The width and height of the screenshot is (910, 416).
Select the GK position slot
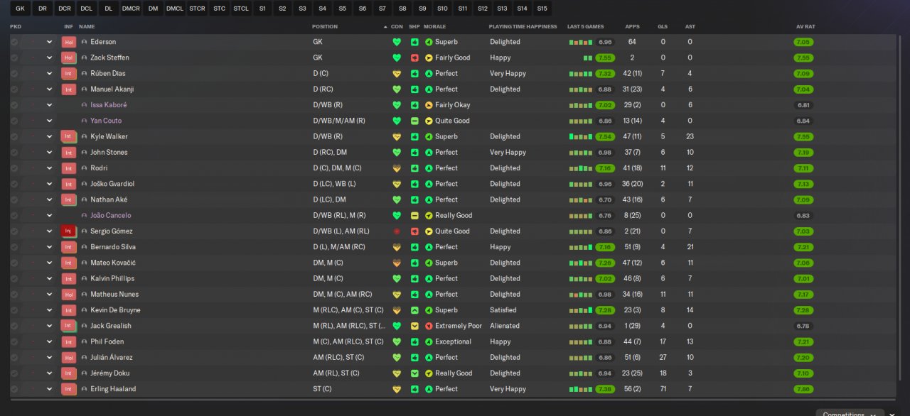[20, 9]
